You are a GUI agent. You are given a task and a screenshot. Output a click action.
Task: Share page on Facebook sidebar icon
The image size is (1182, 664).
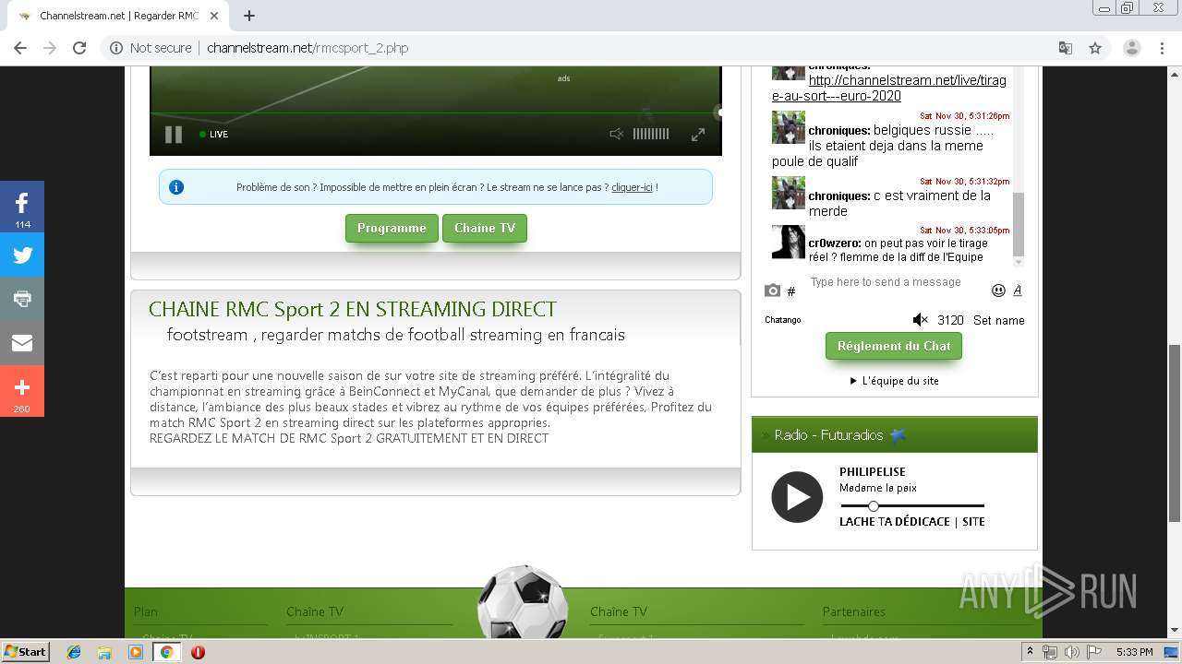[x=22, y=206]
